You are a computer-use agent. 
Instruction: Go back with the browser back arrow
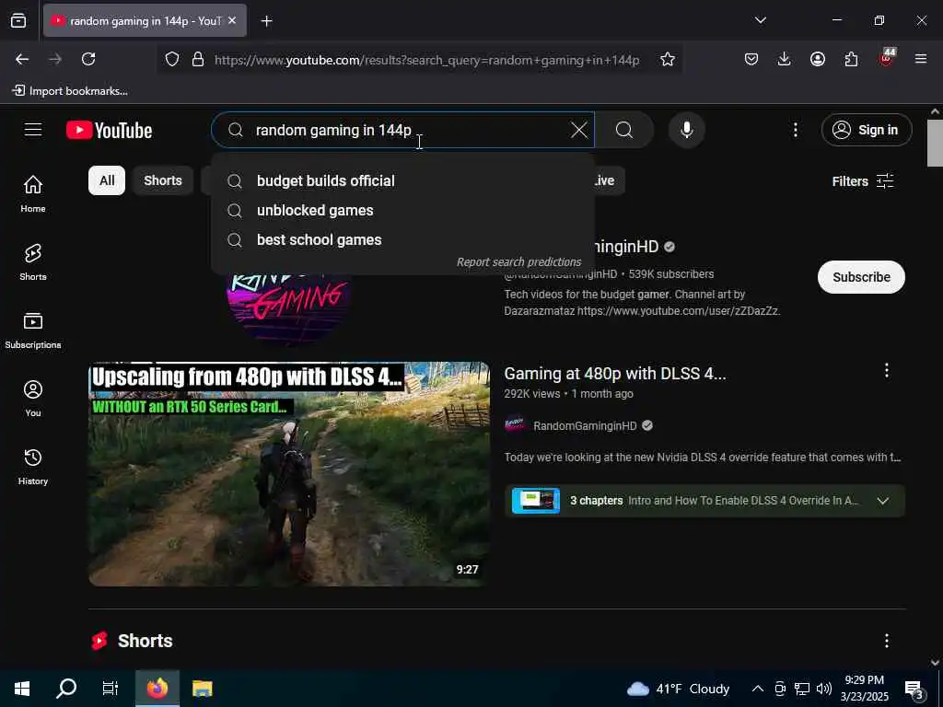coord(22,59)
